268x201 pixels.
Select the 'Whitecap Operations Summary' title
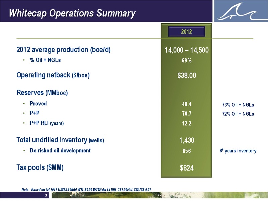click(72, 13)
